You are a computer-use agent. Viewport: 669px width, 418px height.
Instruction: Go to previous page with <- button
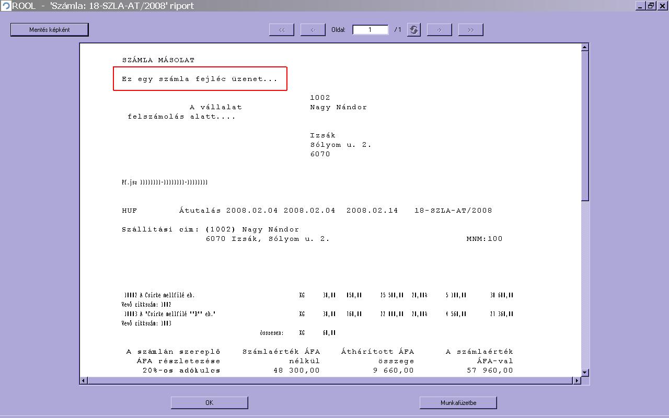[x=313, y=30]
